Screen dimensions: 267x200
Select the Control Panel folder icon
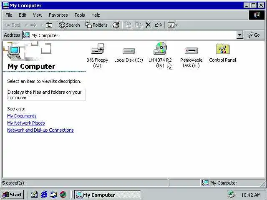coord(222,49)
